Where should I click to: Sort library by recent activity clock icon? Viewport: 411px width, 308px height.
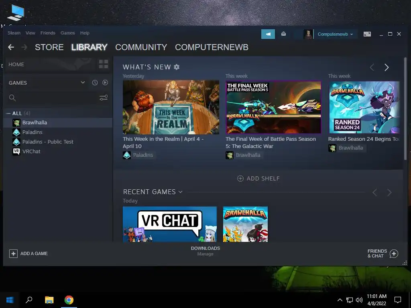click(x=95, y=83)
